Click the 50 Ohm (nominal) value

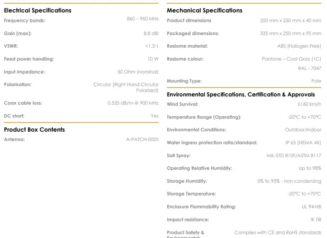click(138, 72)
